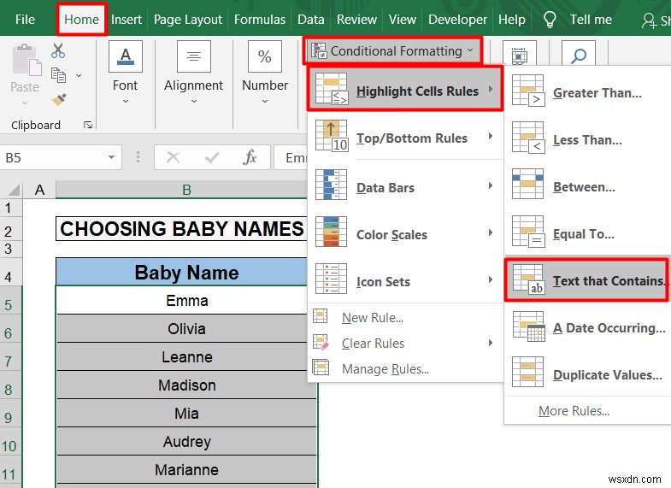Expand Highlight Cells Rules submenu
This screenshot has width=671, height=488.
(x=405, y=89)
